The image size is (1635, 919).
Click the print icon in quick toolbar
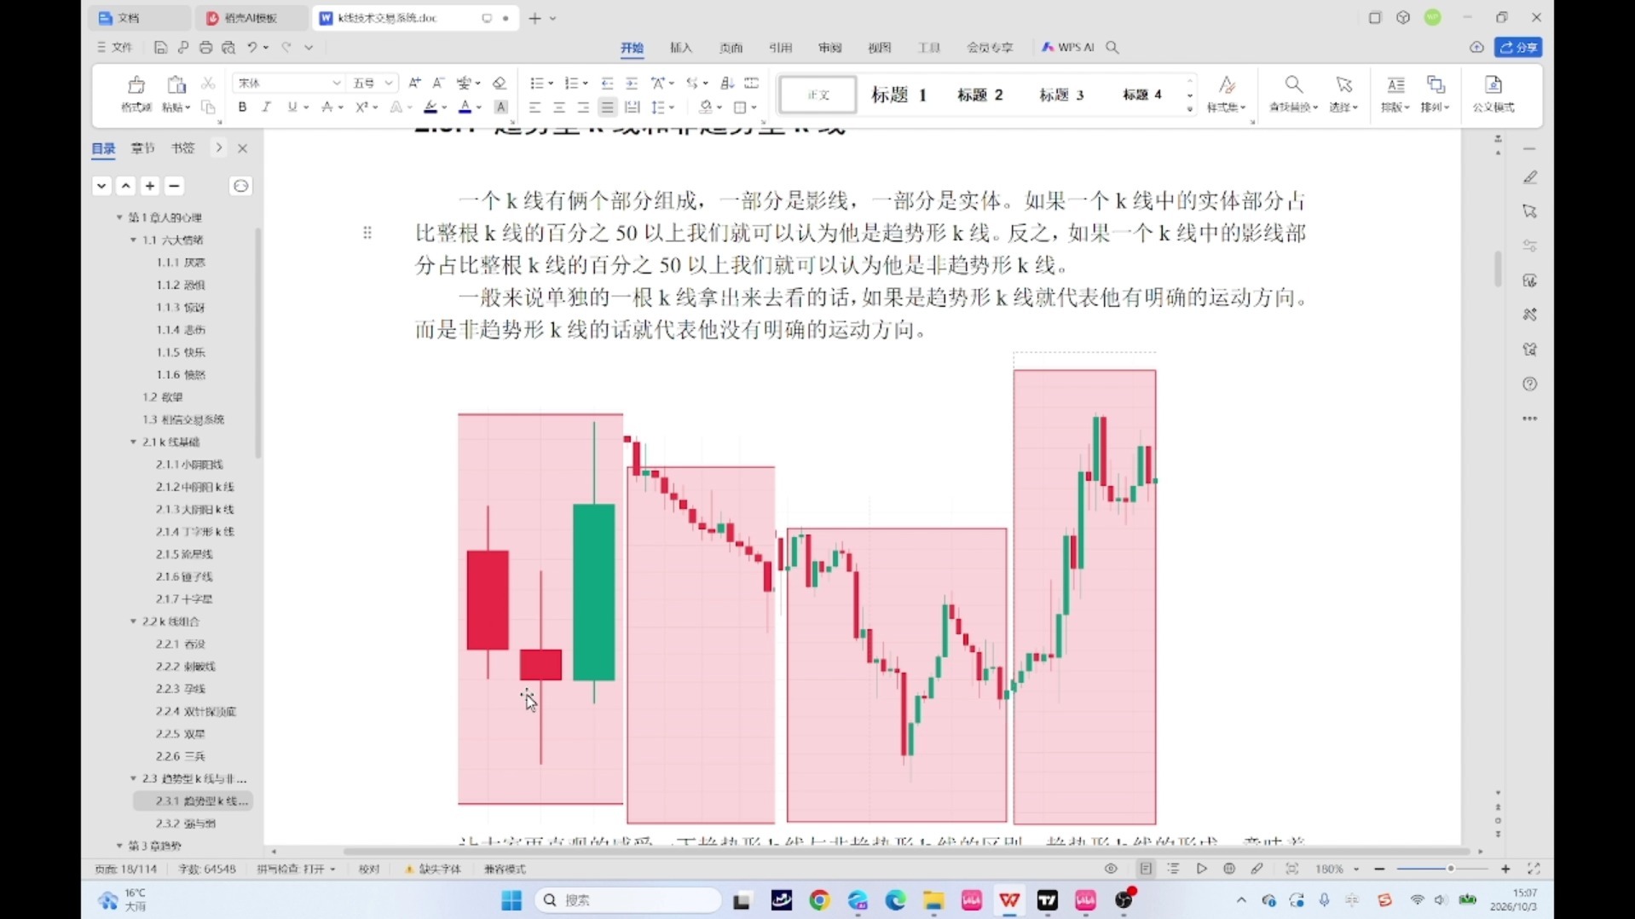[205, 48]
